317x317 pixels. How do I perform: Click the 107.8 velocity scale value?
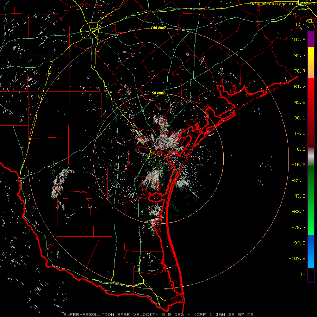point(298,39)
